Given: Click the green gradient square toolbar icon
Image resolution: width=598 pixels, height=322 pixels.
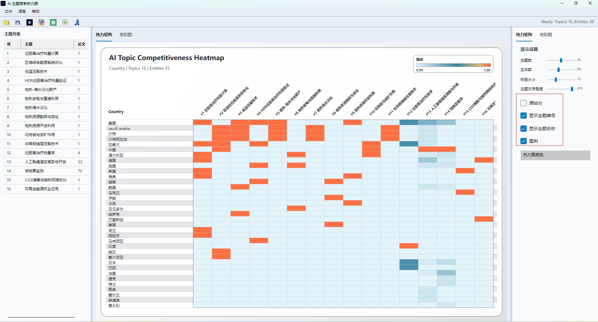Looking at the screenshot, I should coord(53,22).
